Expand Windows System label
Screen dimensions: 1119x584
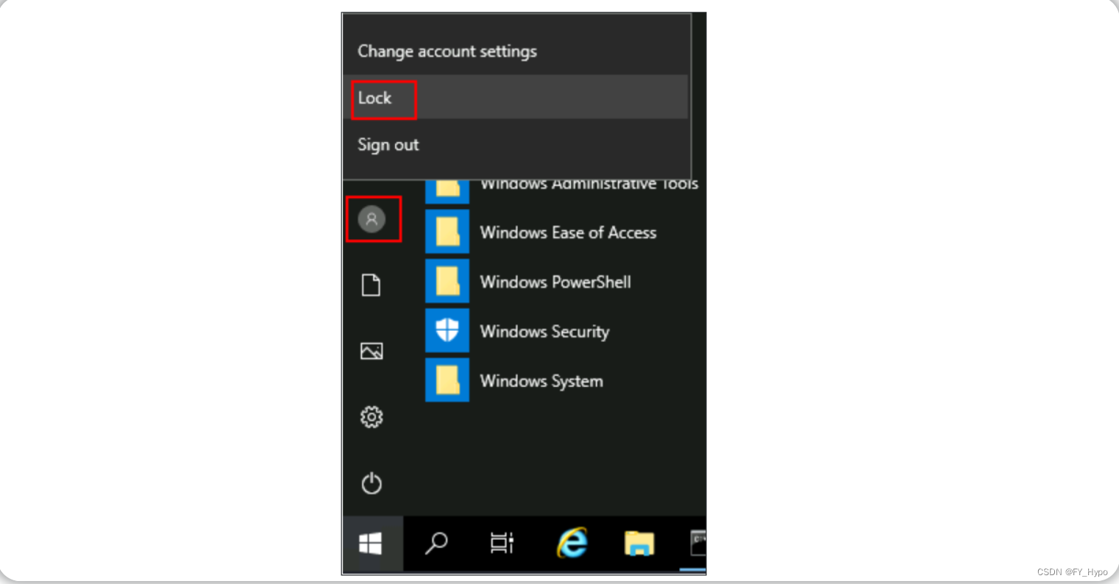(541, 381)
